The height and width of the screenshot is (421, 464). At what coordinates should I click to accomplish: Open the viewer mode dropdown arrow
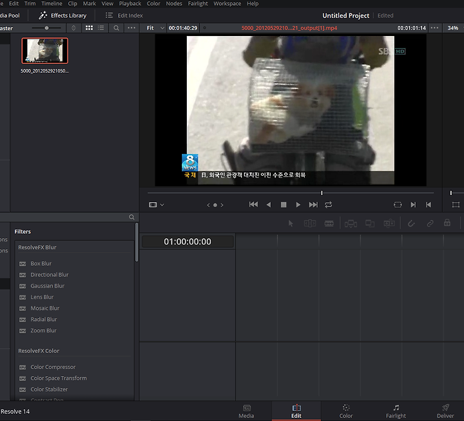point(162,205)
